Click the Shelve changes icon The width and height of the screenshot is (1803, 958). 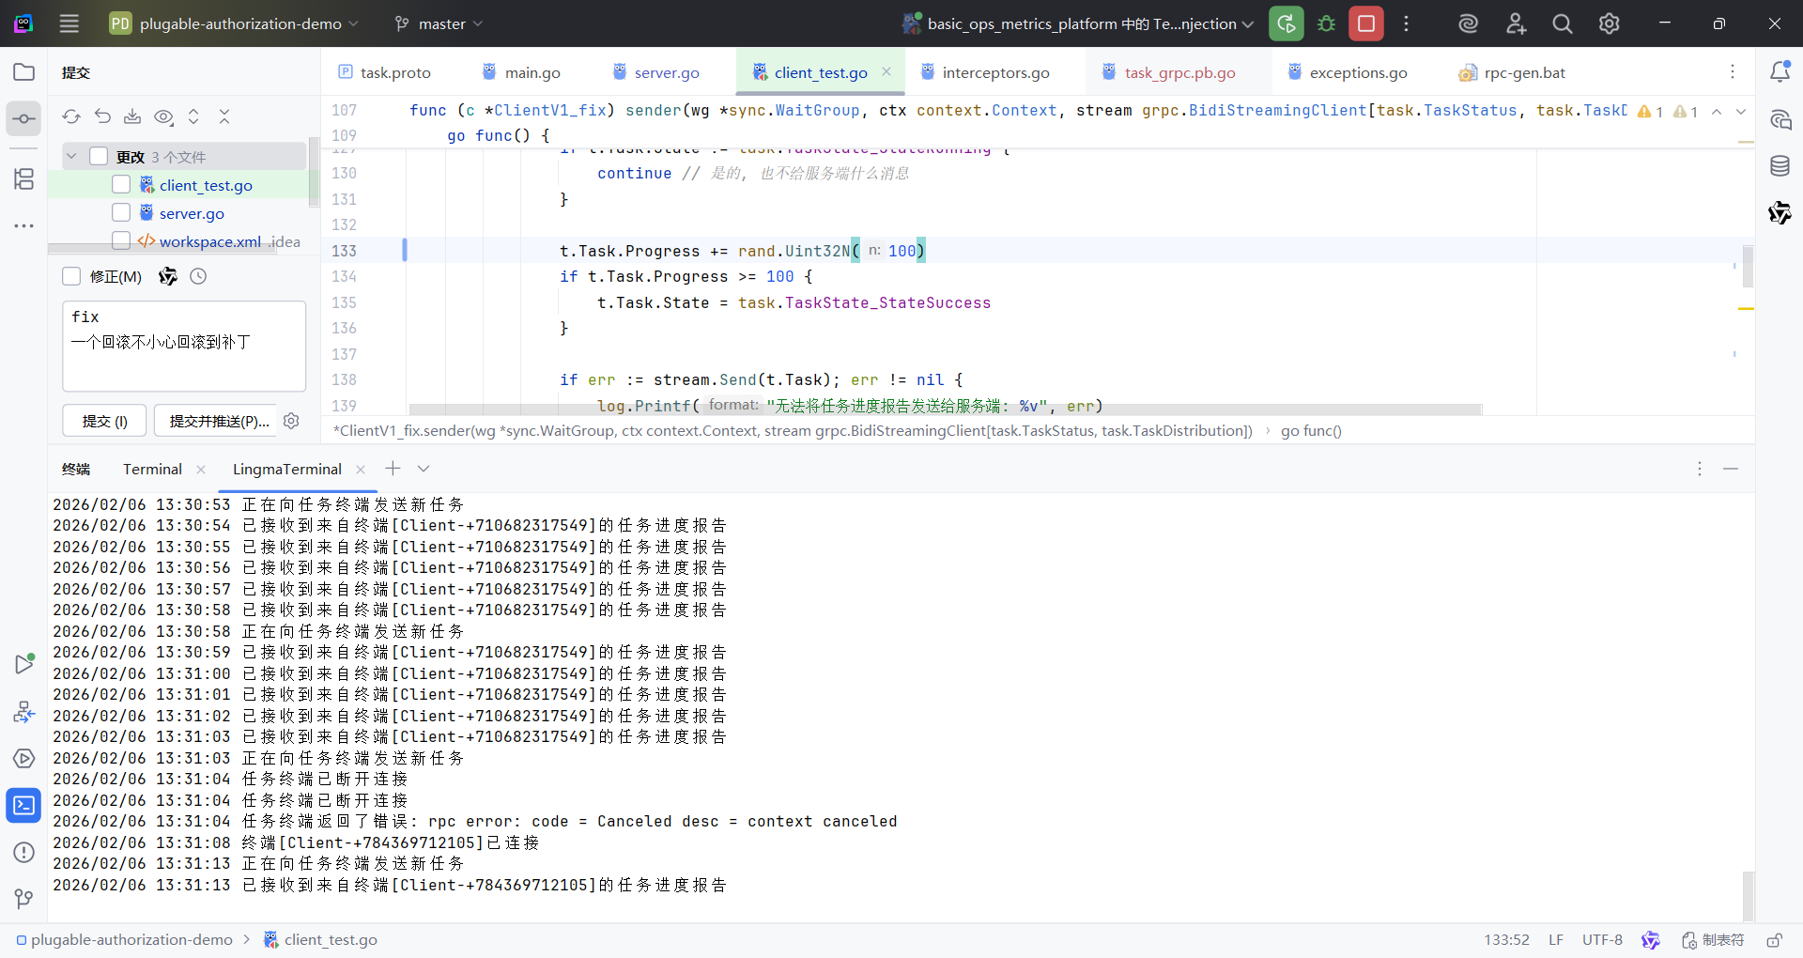(x=132, y=116)
